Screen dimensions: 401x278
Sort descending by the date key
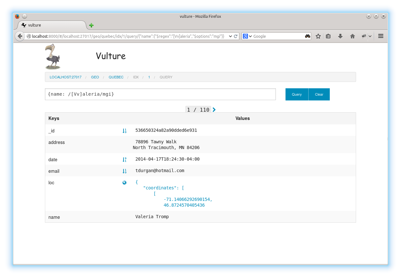(x=124, y=159)
